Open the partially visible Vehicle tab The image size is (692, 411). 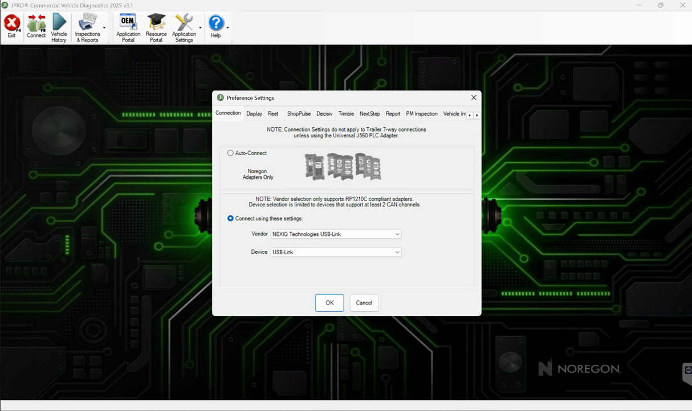point(454,113)
